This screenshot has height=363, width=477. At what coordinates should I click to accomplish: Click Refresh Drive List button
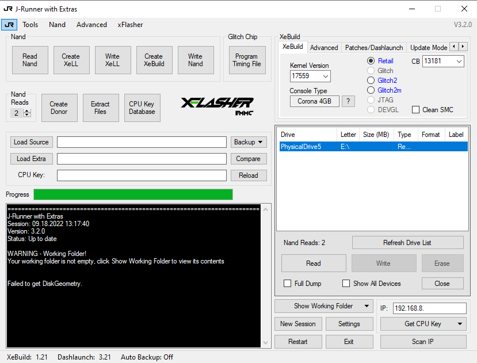407,243
